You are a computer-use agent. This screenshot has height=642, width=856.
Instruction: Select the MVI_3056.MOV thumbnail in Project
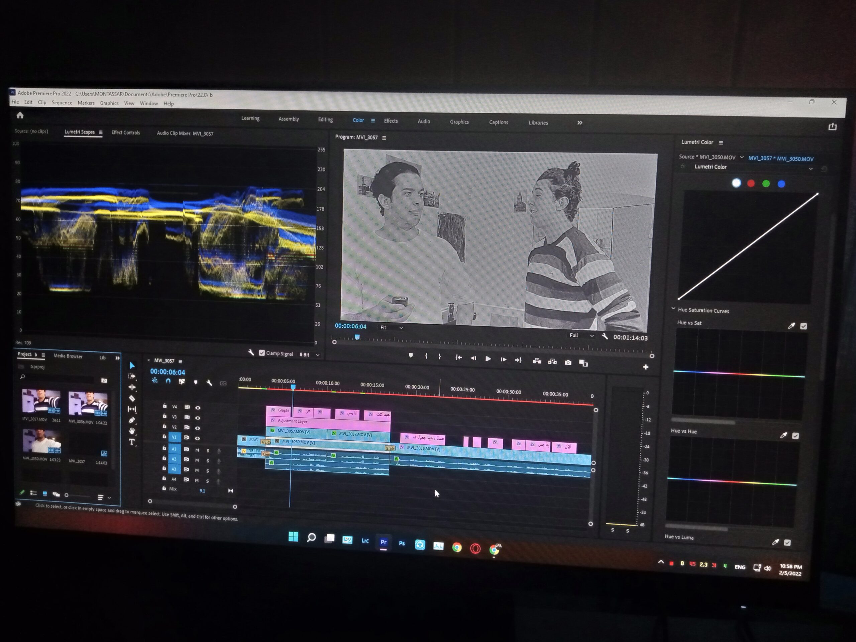pyautogui.click(x=88, y=404)
